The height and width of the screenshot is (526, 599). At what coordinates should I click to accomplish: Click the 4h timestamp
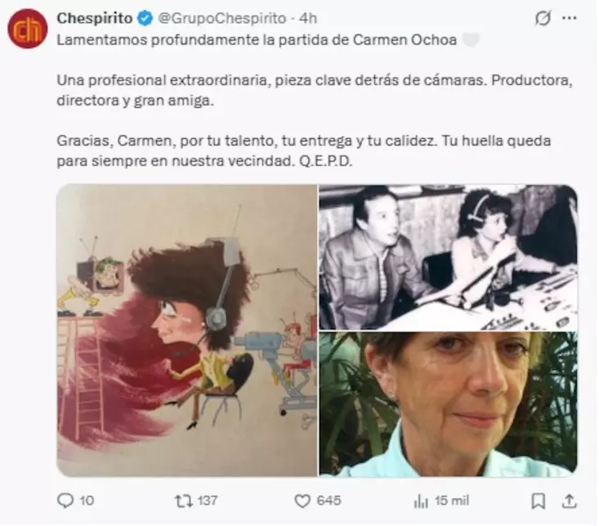click(308, 18)
